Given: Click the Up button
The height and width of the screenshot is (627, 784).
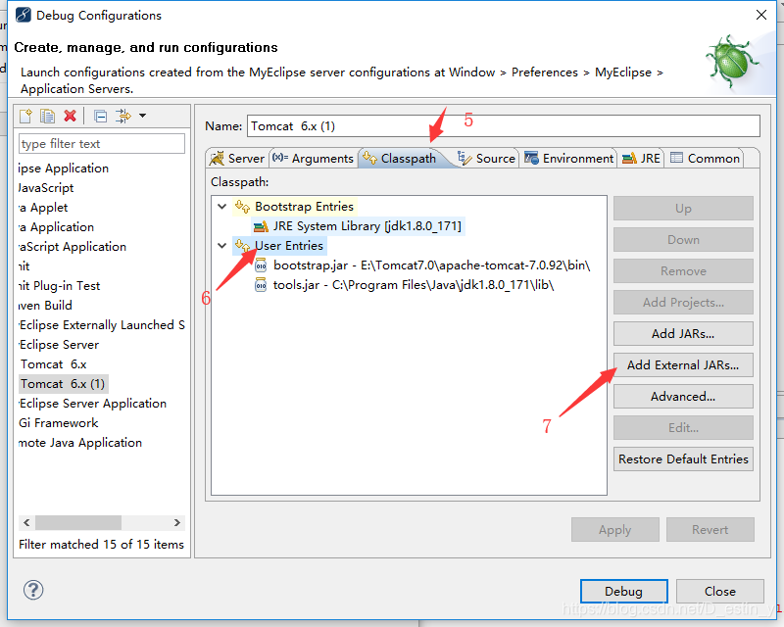Looking at the screenshot, I should [x=683, y=208].
